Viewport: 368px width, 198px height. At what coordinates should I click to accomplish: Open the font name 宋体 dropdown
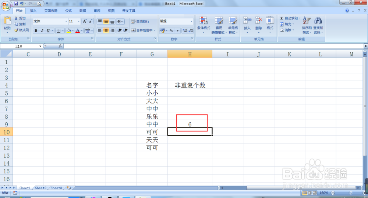tap(66, 21)
